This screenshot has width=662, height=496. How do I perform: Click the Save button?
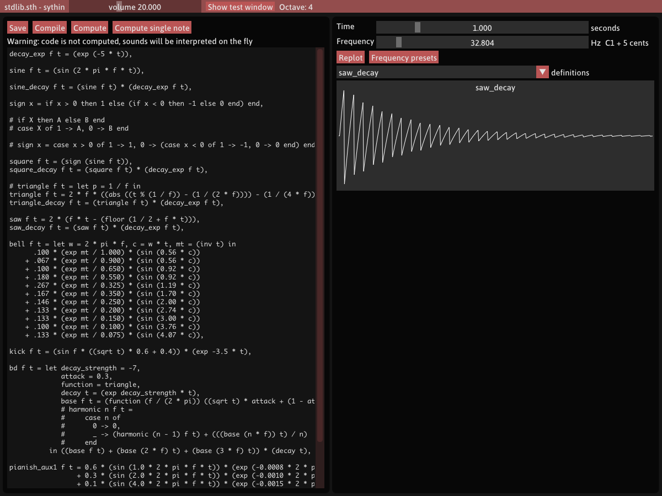(18, 28)
